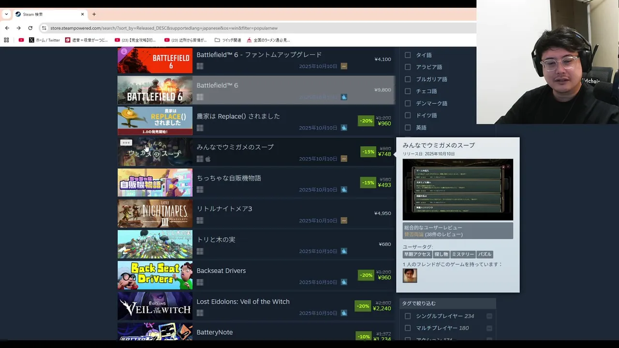Check the チェコ語 language checkbox
Image resolution: width=619 pixels, height=348 pixels.
[408, 91]
